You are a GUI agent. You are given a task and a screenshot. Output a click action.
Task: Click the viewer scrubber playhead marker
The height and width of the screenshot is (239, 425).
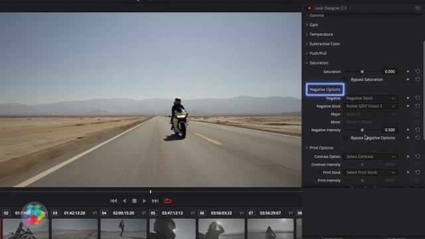(151, 192)
